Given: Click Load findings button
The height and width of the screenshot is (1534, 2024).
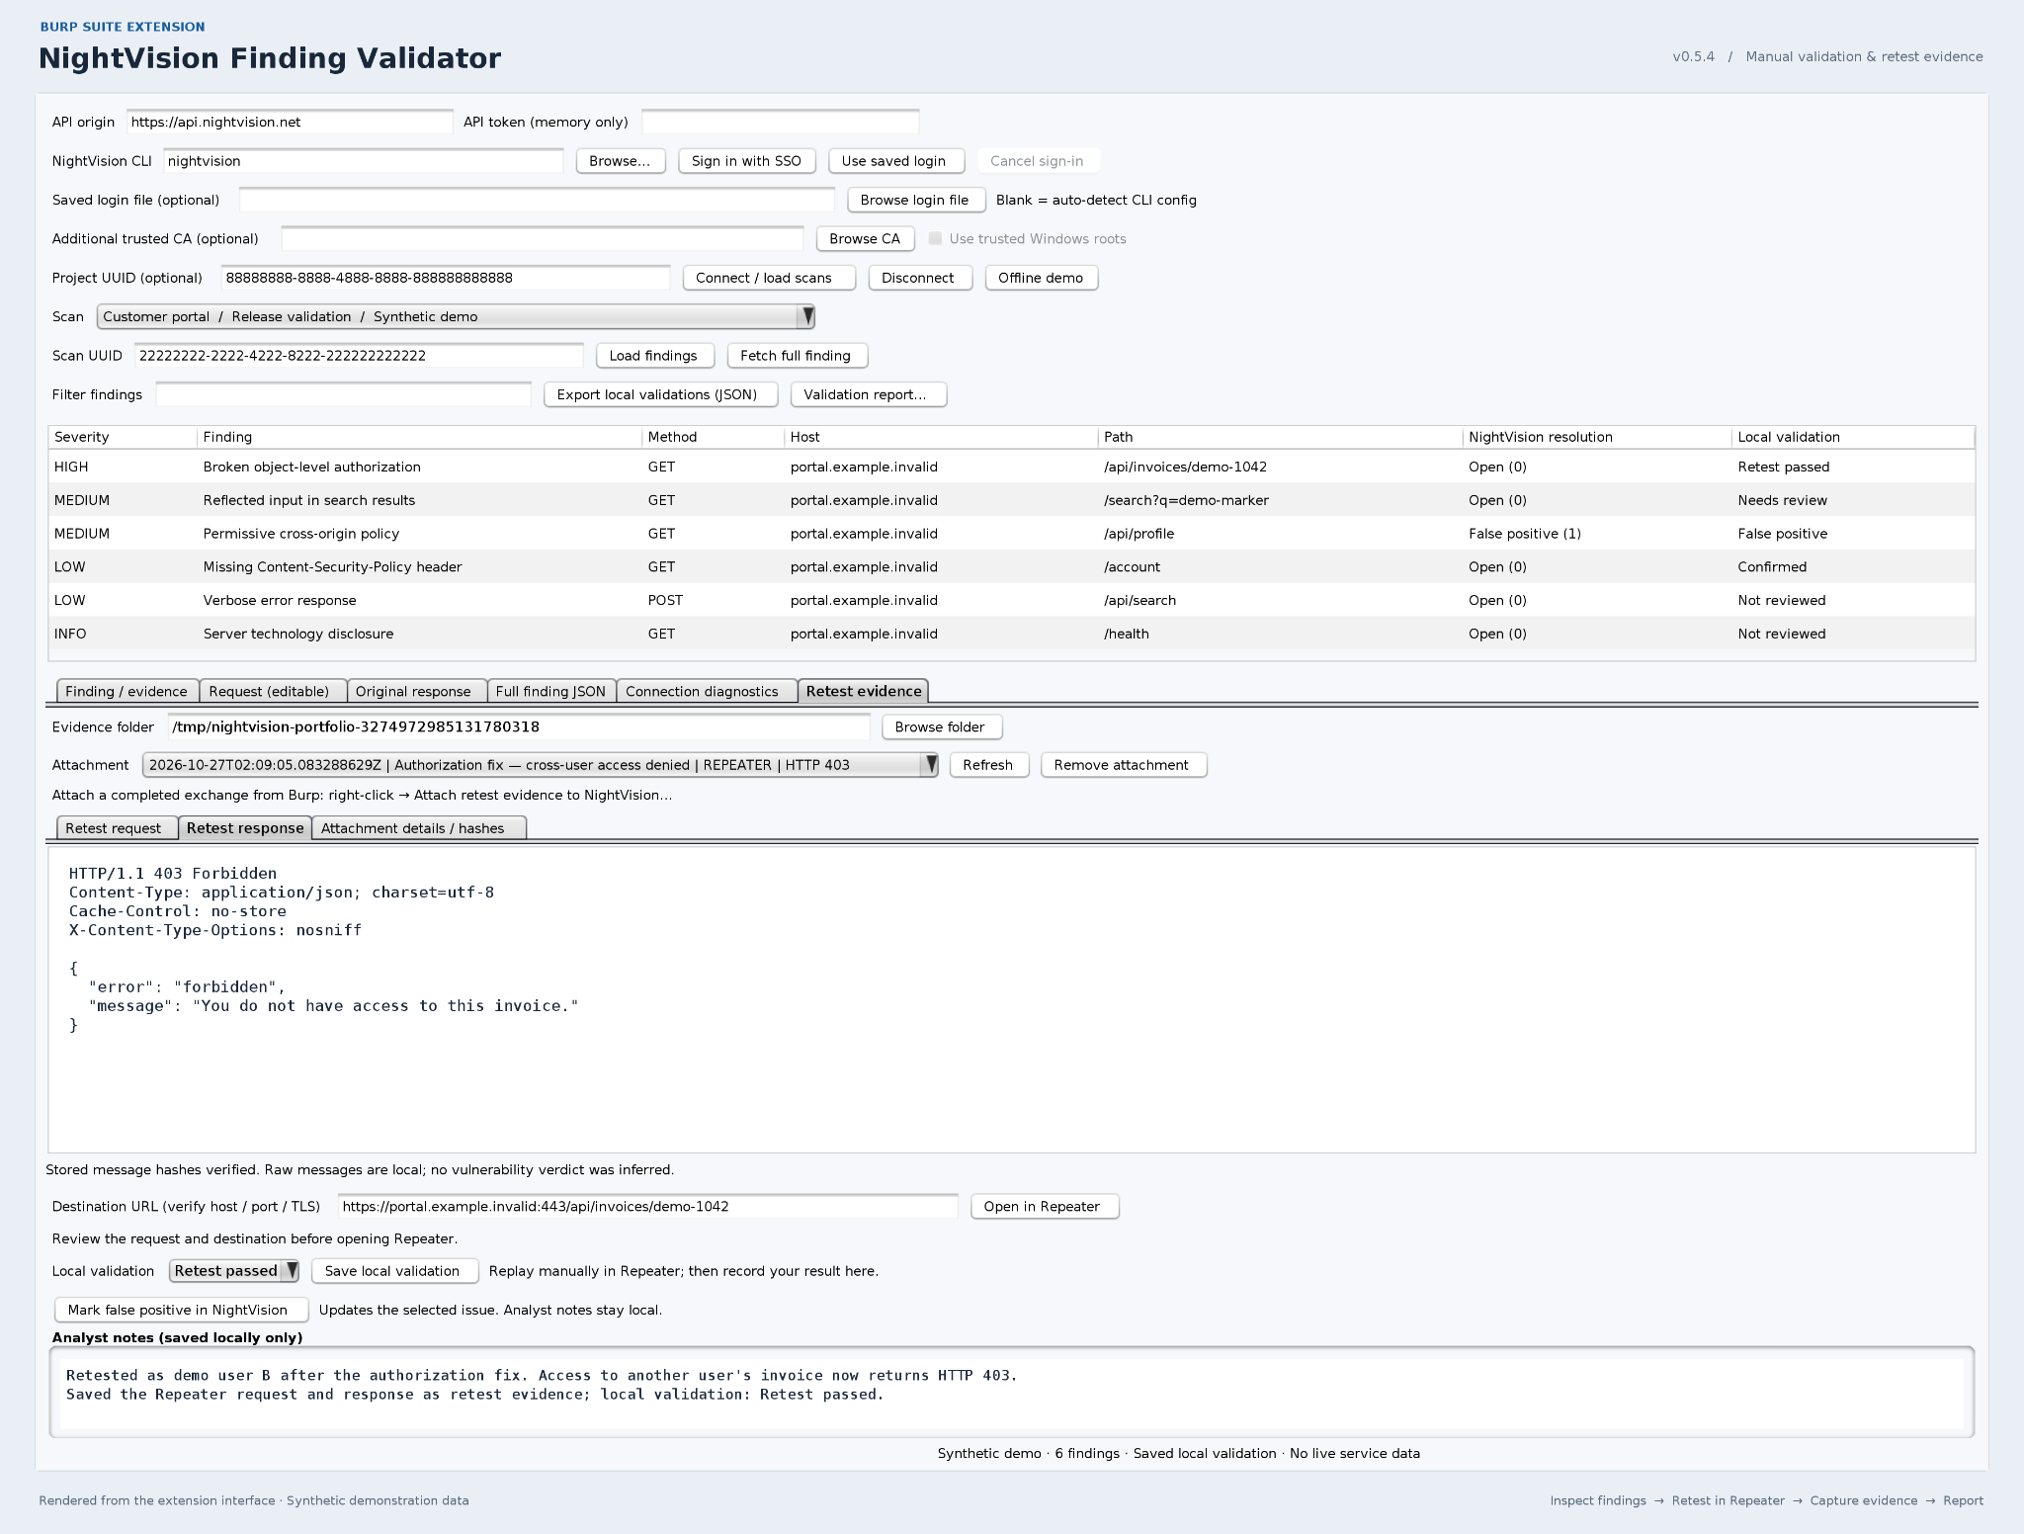Looking at the screenshot, I should [655, 356].
